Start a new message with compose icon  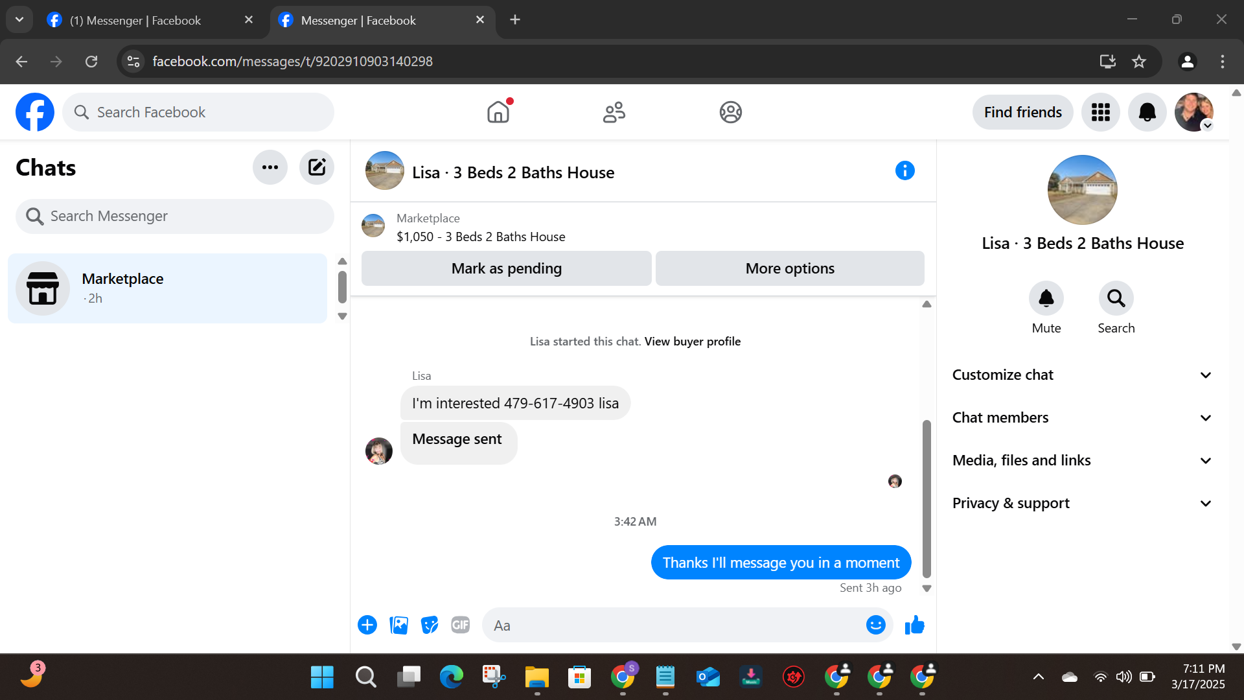[x=317, y=167]
